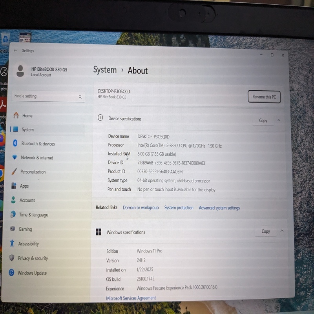Click the Wi-Fi icon beside Network & internet
Screen dimensions: 314x314
(x=15, y=157)
